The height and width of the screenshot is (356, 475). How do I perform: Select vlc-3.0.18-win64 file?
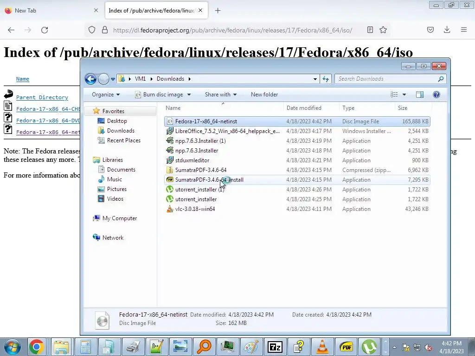(x=297, y=209)
